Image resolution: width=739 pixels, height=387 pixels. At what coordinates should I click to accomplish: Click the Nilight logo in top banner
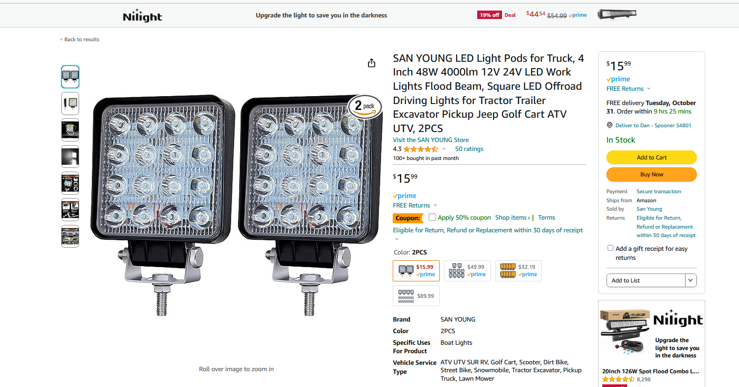[x=142, y=15]
